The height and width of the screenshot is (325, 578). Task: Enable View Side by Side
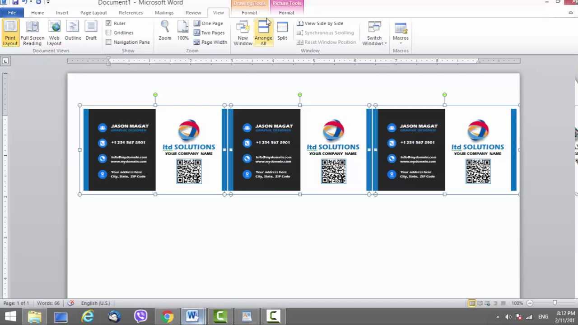click(x=320, y=23)
